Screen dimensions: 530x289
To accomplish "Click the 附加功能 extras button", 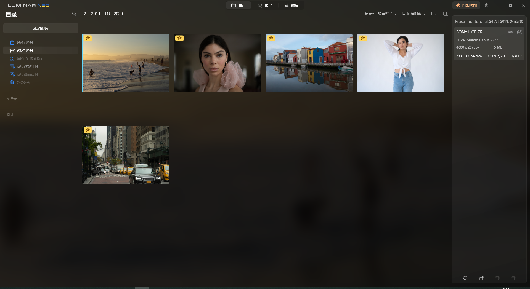I will pos(466,5).
